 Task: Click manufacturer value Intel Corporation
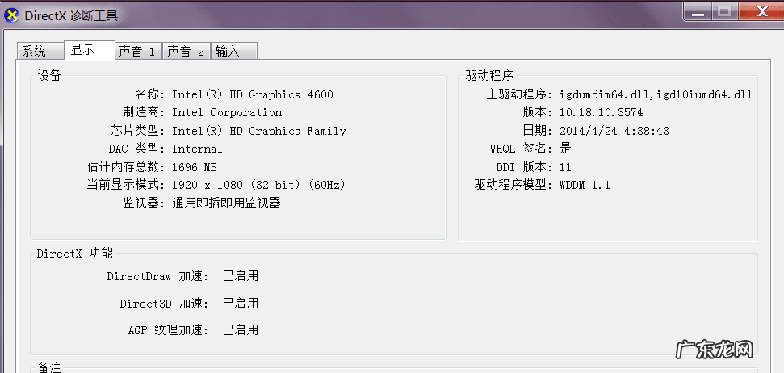pyautogui.click(x=227, y=112)
